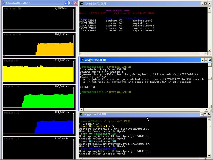Viewport: 213px width, 160px height.
Task: Click the 9,38 Watts reading
Action: 61,9
